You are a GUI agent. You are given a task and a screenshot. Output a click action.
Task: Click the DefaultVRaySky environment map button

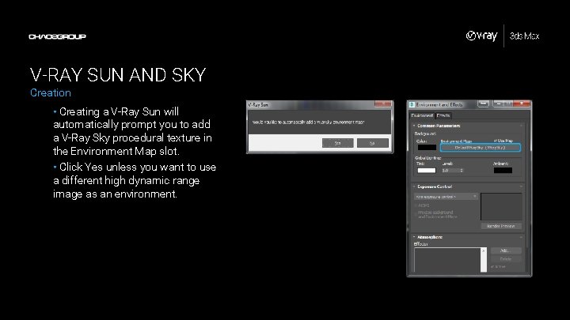pos(481,148)
